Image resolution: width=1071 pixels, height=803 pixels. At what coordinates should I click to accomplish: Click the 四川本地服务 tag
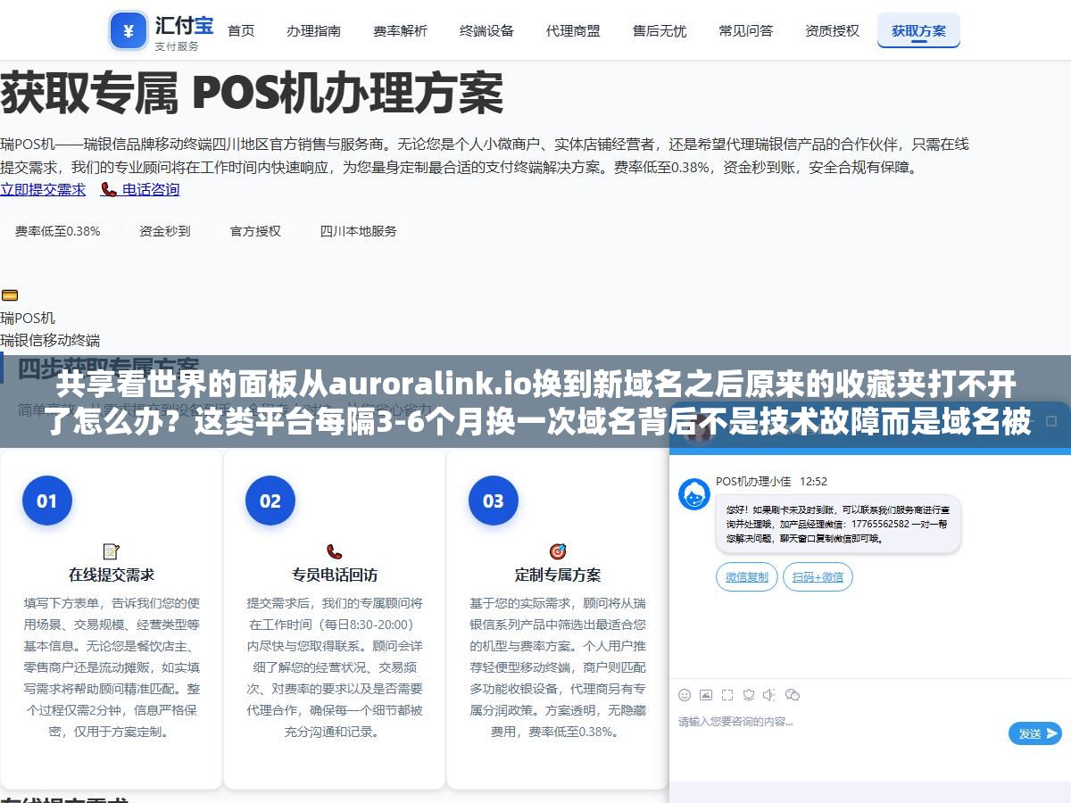pyautogui.click(x=359, y=231)
